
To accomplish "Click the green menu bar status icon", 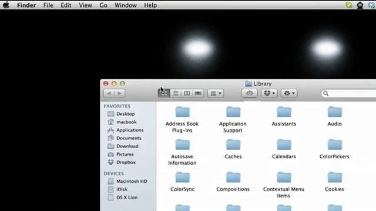I will coord(349,5).
